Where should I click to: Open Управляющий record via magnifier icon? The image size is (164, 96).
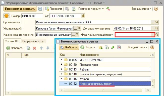(x=79, y=28)
